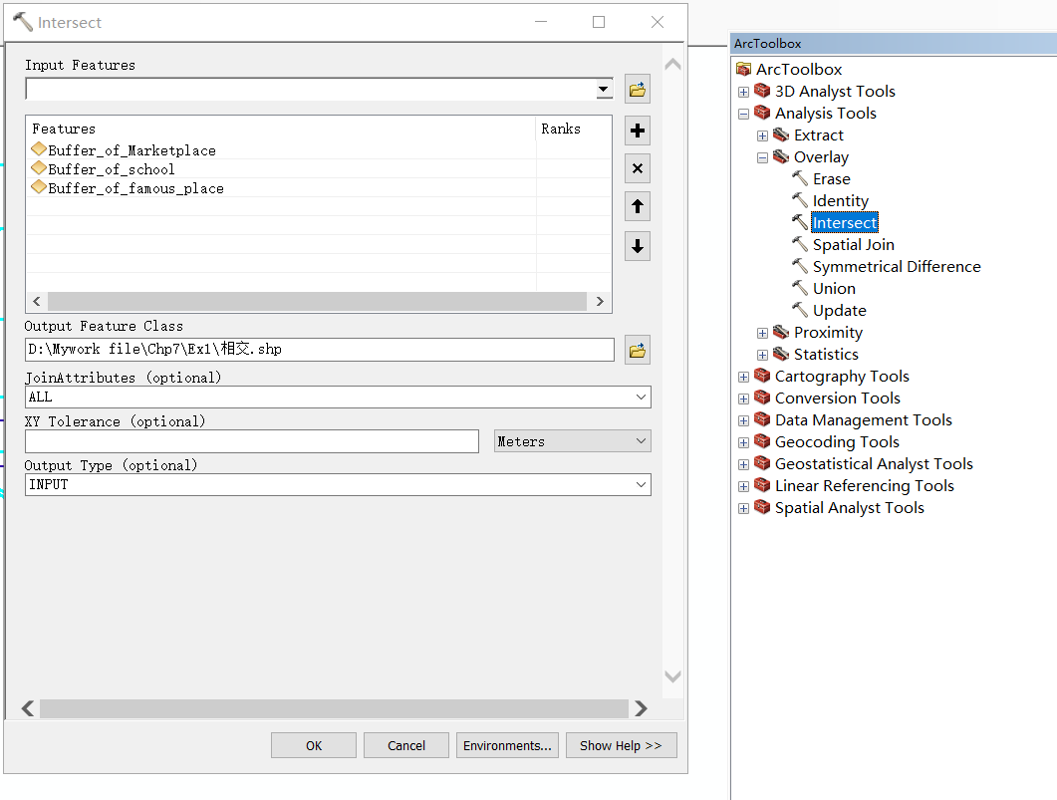Expand the Cartography Tools node
This screenshot has height=800, width=1057.
743,377
